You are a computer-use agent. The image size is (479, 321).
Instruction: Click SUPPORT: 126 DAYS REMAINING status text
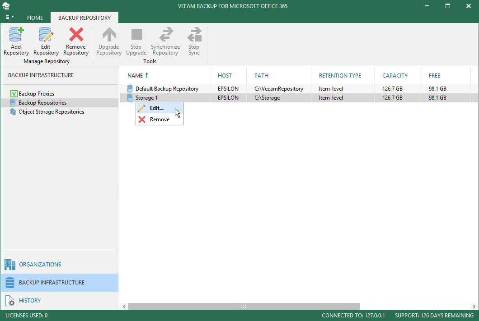click(x=434, y=316)
